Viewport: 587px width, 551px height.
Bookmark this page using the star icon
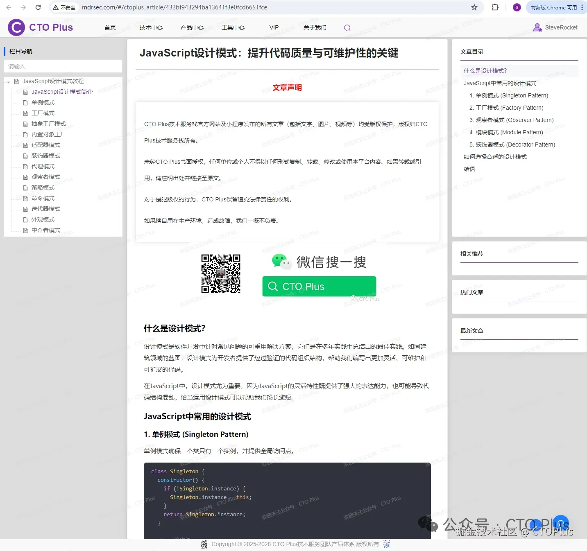tap(474, 7)
